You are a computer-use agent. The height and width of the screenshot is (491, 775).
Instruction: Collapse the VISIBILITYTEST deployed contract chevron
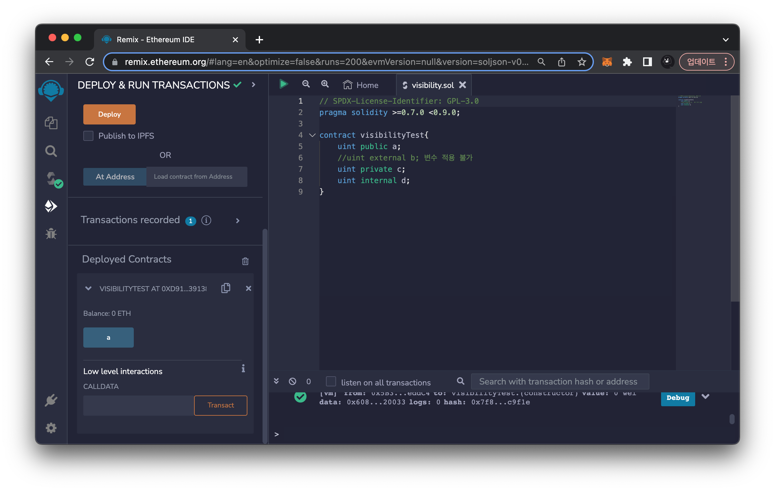88,288
